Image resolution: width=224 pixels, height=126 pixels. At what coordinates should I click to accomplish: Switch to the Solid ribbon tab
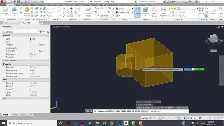[x=18, y=5]
